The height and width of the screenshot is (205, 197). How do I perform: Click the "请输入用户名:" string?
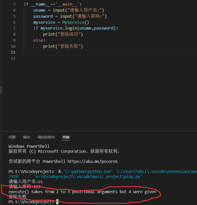pos(85,10)
